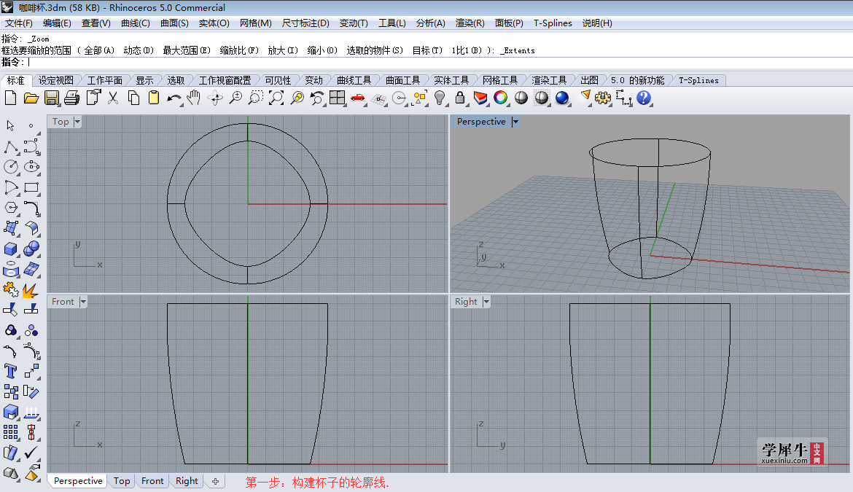The height and width of the screenshot is (492, 853).
Task: Switch to the 曲面工具 toolbar tab
Action: click(402, 80)
